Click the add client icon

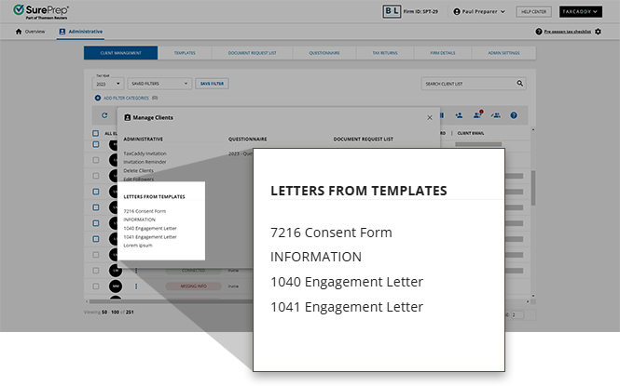459,115
